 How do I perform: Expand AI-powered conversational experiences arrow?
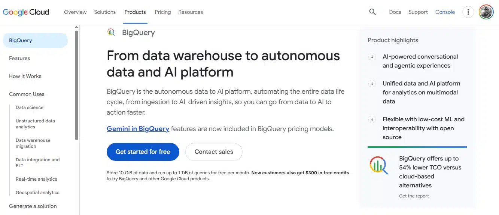[x=372, y=57]
